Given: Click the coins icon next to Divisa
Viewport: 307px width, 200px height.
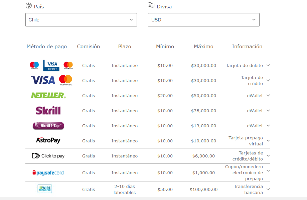Looking at the screenshot, I should click(151, 5).
